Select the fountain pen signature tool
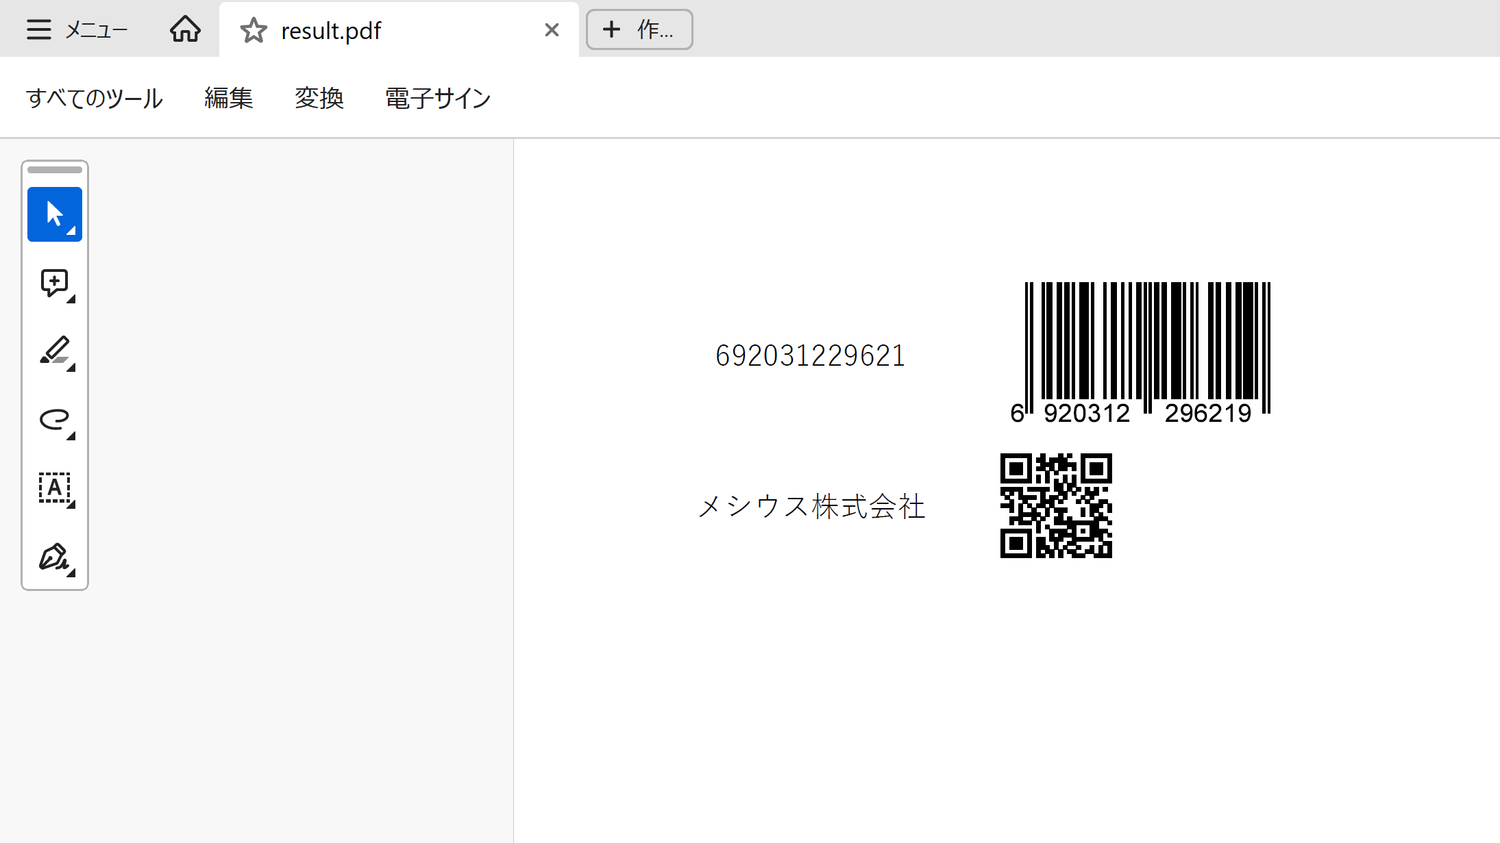Screen dimensions: 1500x843 (55, 557)
